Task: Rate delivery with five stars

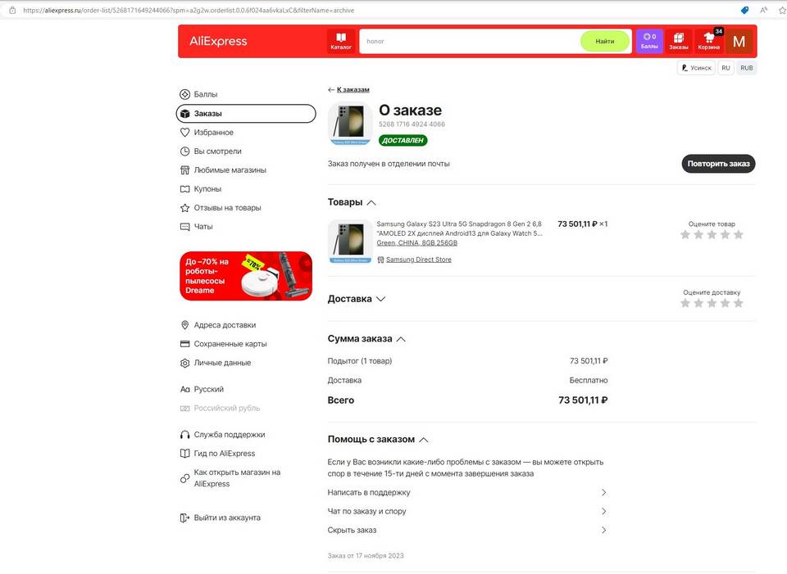Action: click(739, 303)
